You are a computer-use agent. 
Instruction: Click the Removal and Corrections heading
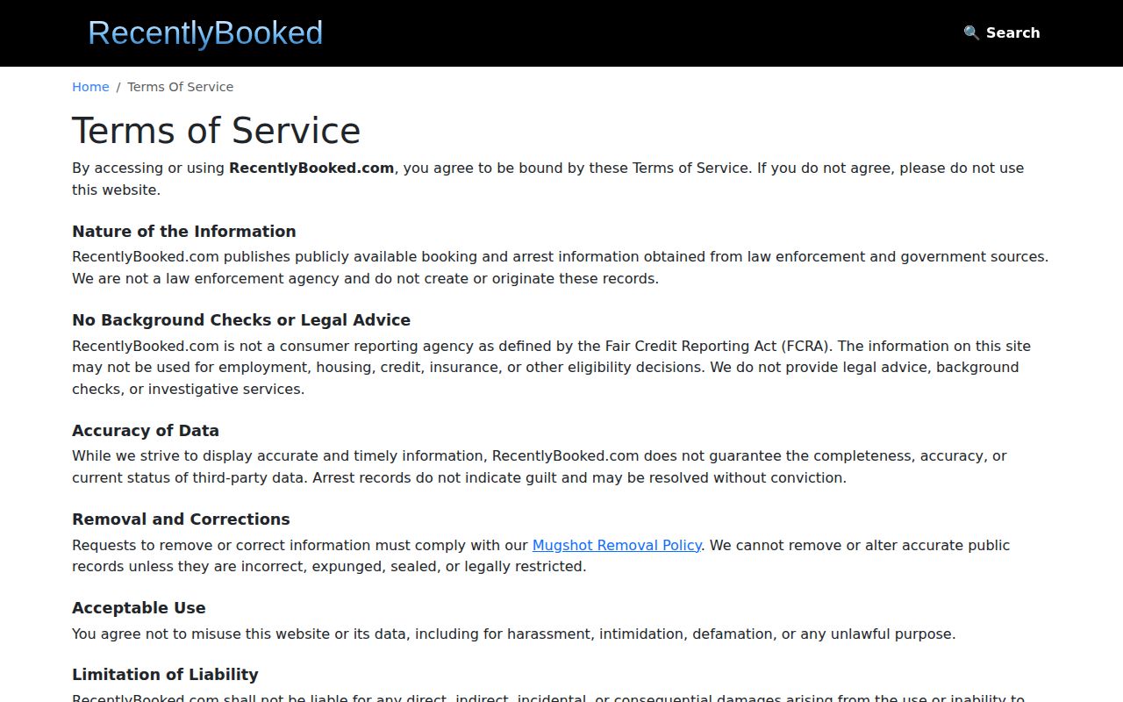181,519
